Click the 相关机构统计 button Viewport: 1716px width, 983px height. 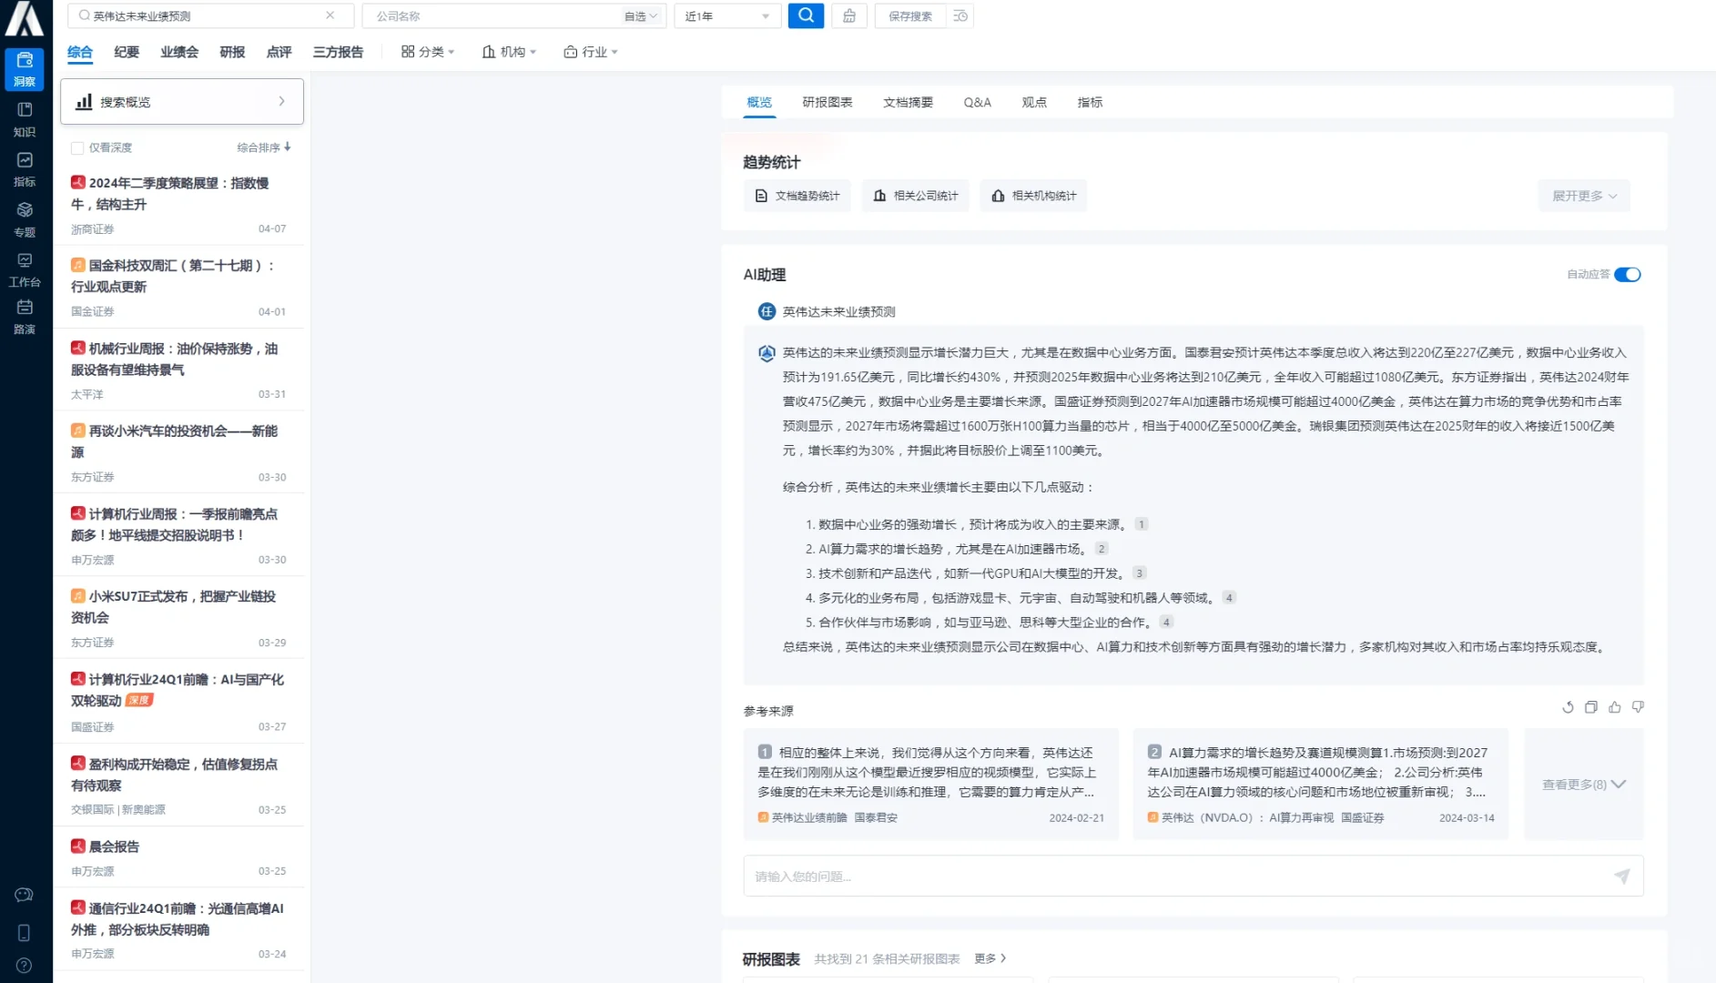(x=1034, y=196)
